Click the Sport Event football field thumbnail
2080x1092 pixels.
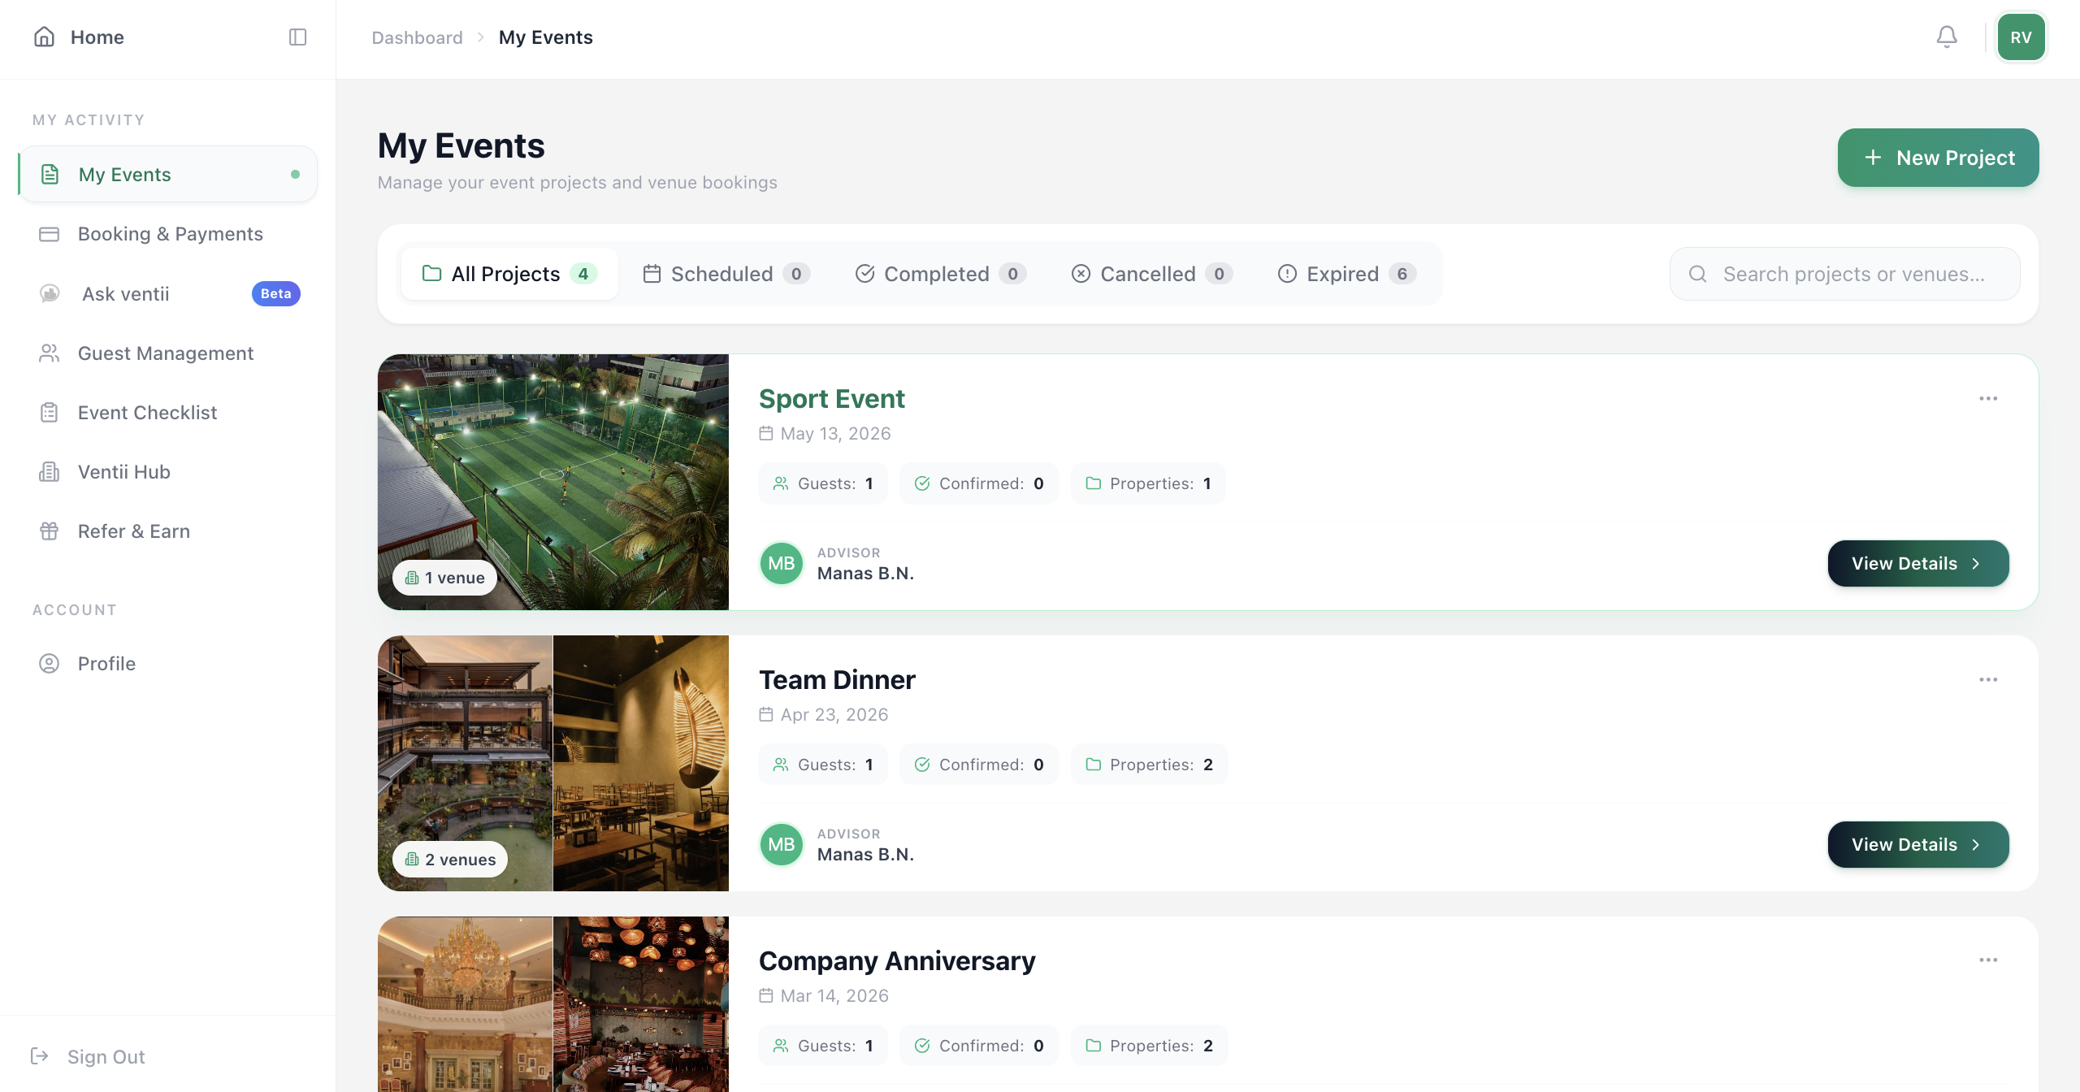[x=552, y=481]
